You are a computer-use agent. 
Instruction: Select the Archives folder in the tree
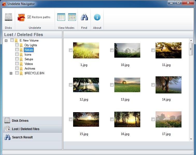[x=30, y=69]
